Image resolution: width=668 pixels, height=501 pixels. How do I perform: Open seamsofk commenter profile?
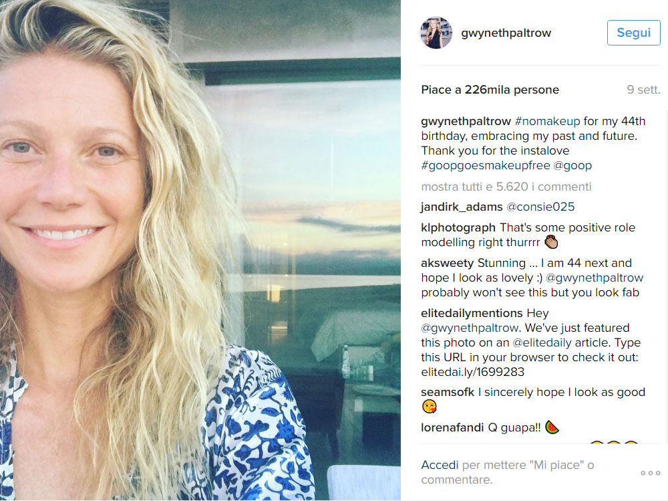point(448,392)
